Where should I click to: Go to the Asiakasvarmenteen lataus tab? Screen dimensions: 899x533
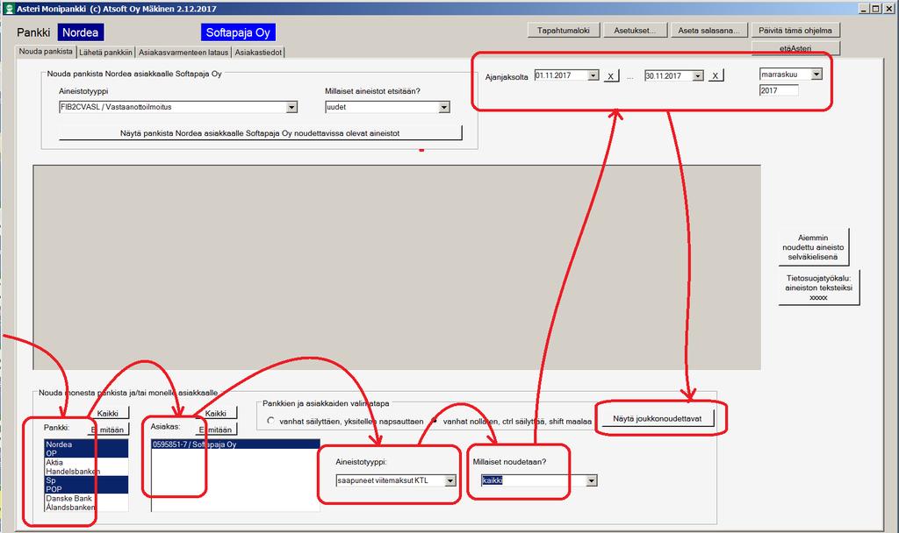(x=183, y=52)
